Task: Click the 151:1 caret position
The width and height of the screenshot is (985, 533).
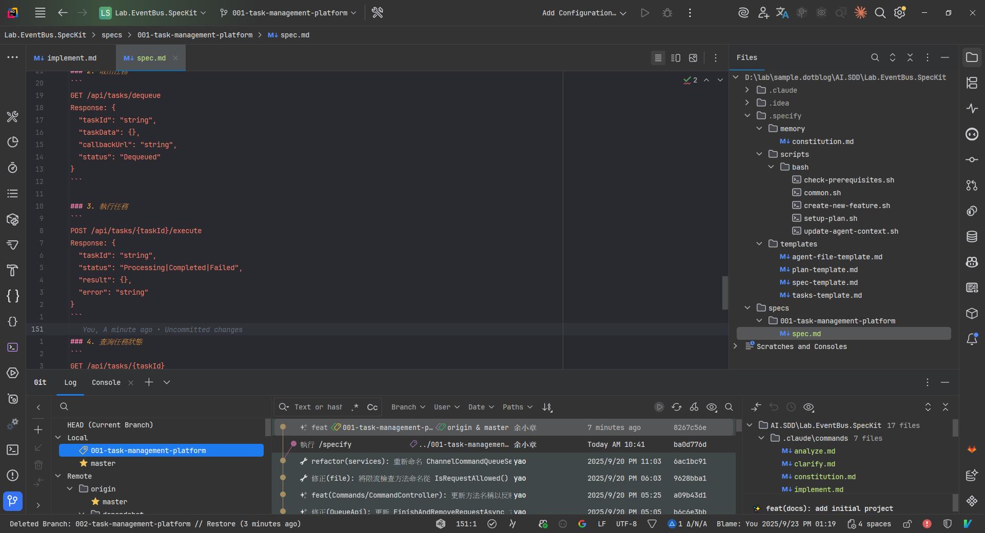Action: point(466,524)
